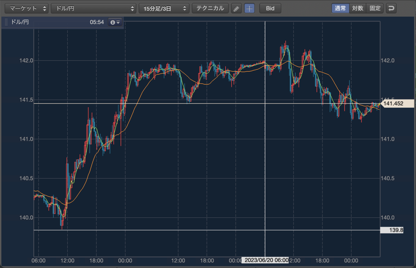Screen dimensions: 416x268
Task: Click the Bid price button
Action: coord(270,8)
